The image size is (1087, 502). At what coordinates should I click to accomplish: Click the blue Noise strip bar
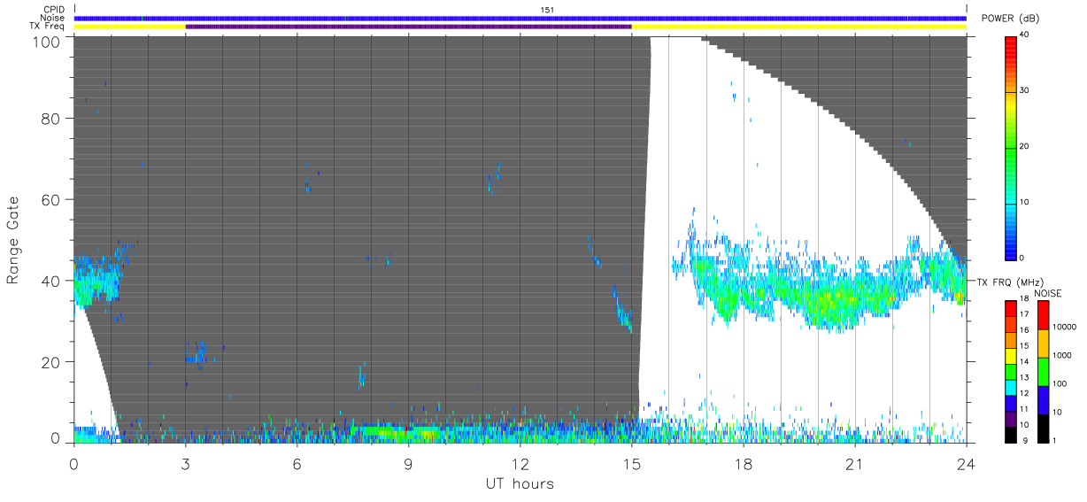520,18
